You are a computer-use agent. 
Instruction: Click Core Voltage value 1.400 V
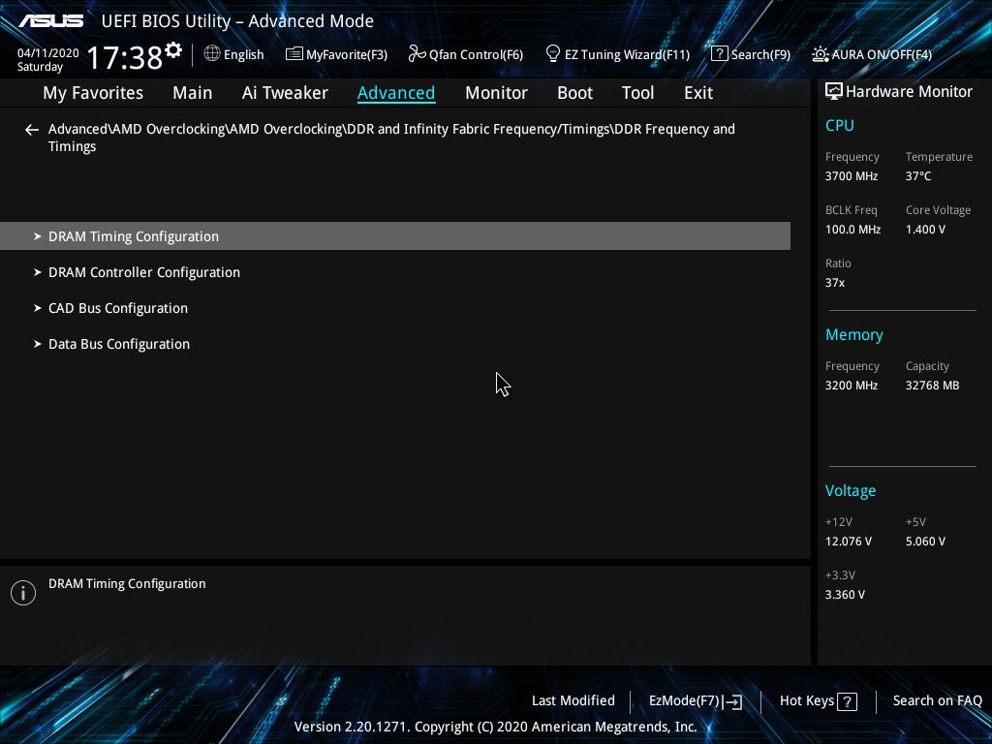point(925,229)
